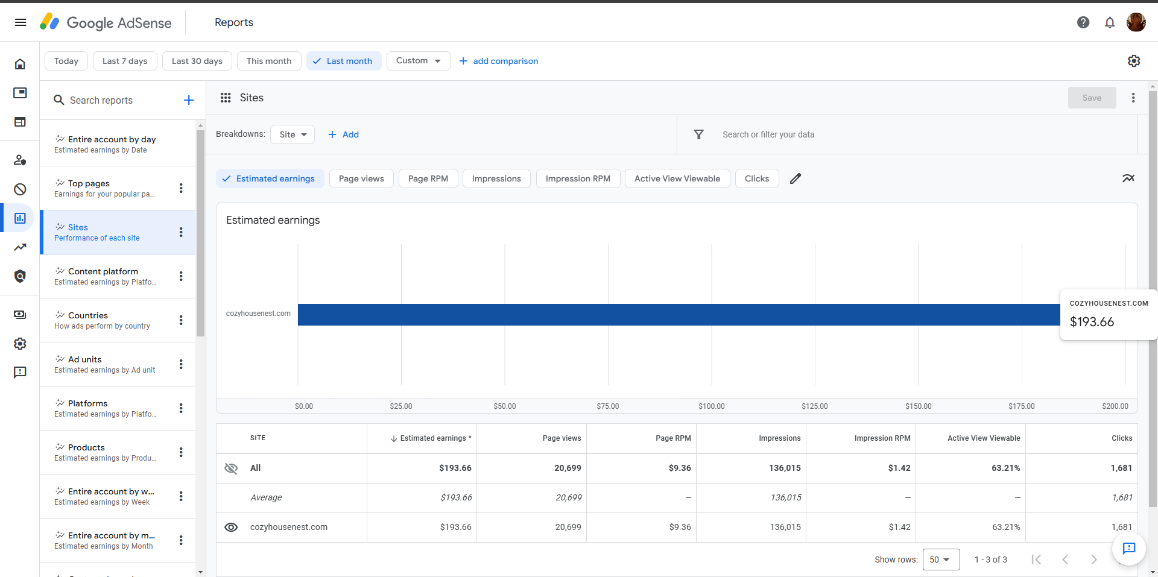Click add comparison link

[499, 61]
